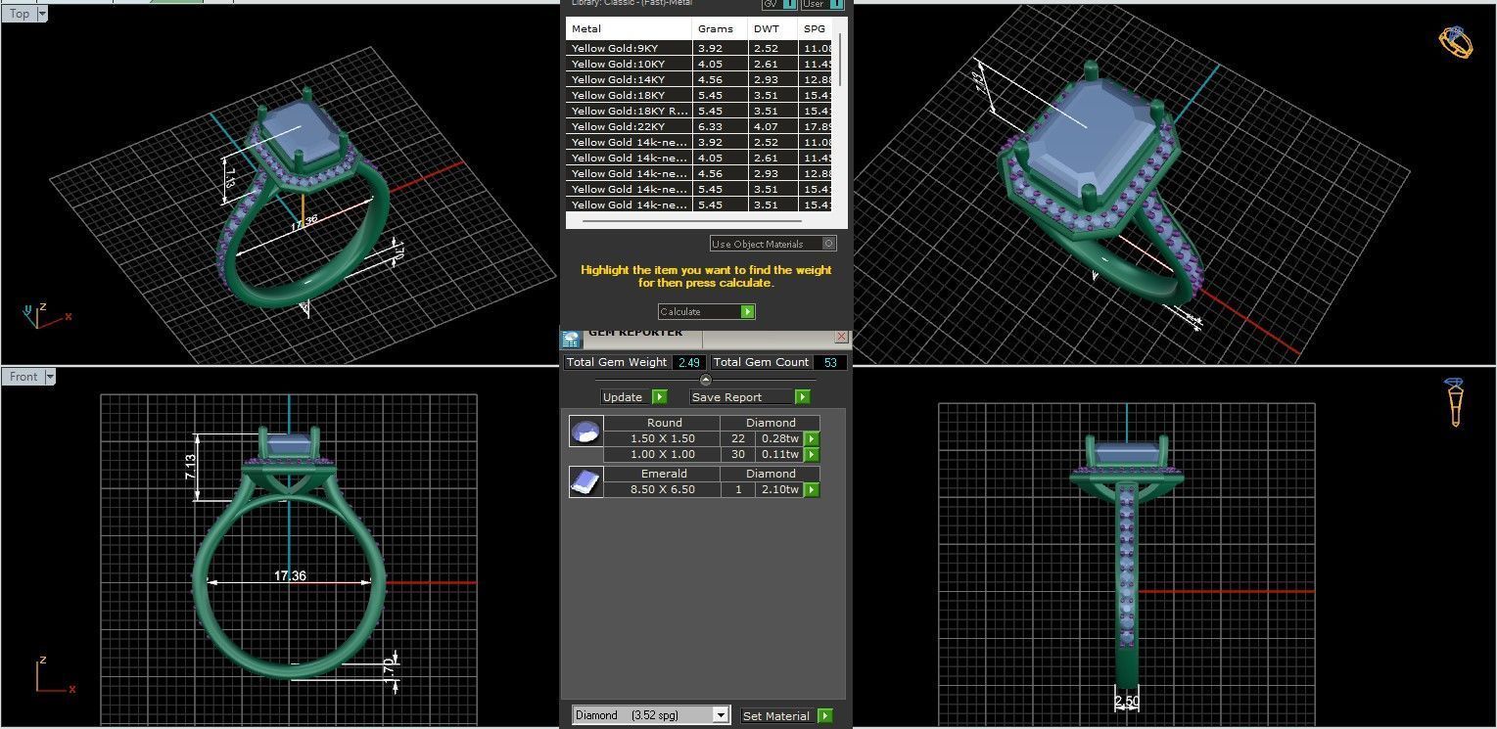
Task: Click the Grams column header
Action: (720, 28)
